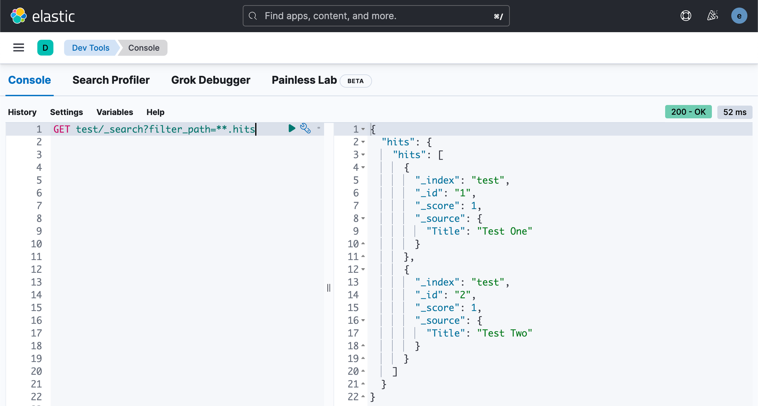Viewport: 758px width, 406px height.
Task: Open console History
Action: click(x=22, y=112)
